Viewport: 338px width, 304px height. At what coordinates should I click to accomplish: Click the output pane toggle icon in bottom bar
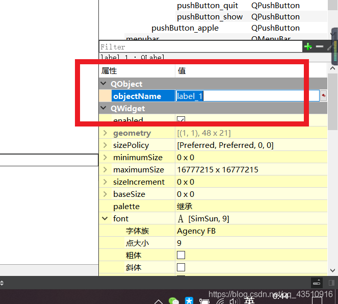pos(317,283)
